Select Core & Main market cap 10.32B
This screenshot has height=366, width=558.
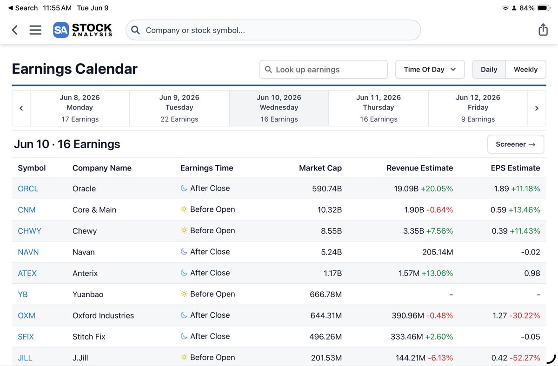click(x=330, y=210)
